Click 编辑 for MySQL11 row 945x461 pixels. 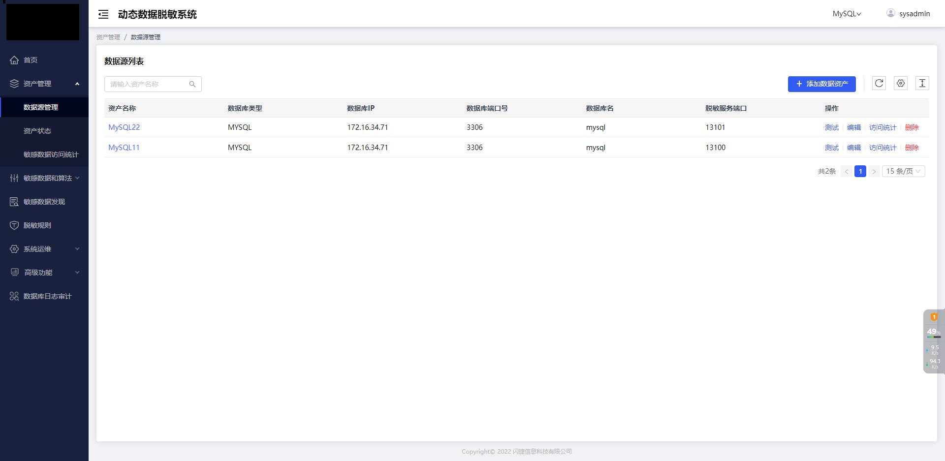[x=854, y=148]
